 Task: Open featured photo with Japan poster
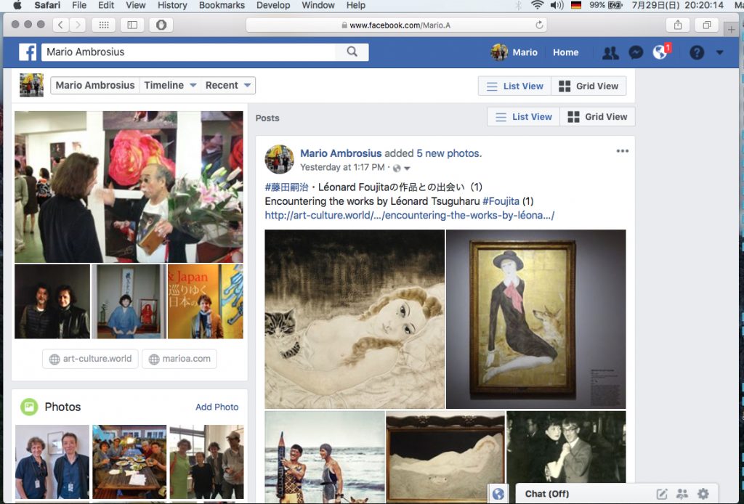coord(206,301)
